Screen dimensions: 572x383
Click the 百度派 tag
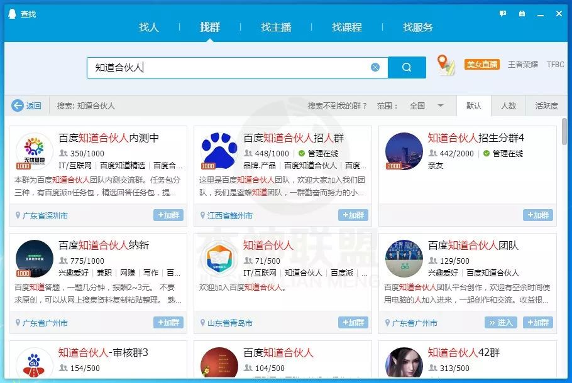(x=342, y=273)
